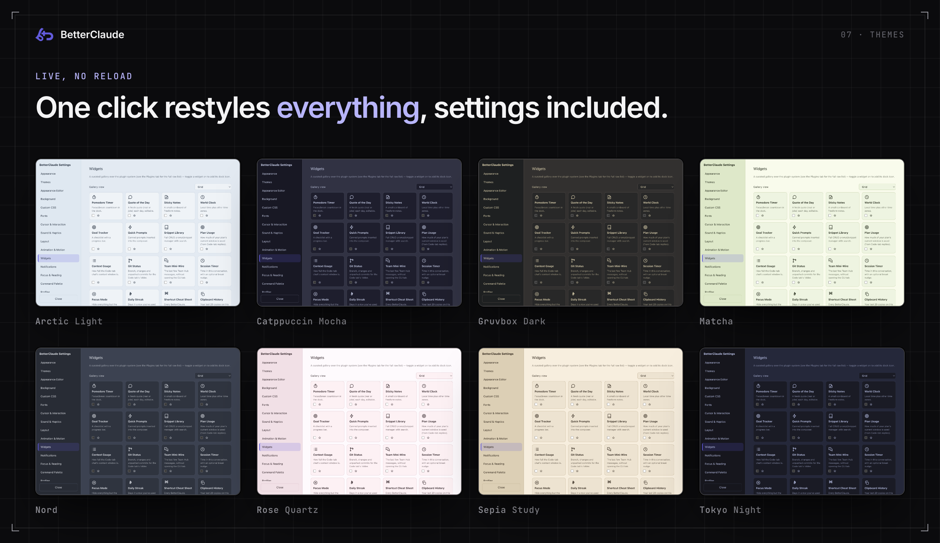Open Notifications in Nord settings sidebar
Screen dimensions: 940x543
[x=58, y=455]
